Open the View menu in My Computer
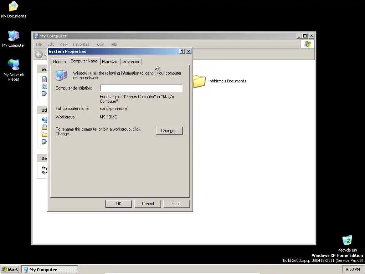 (63, 44)
